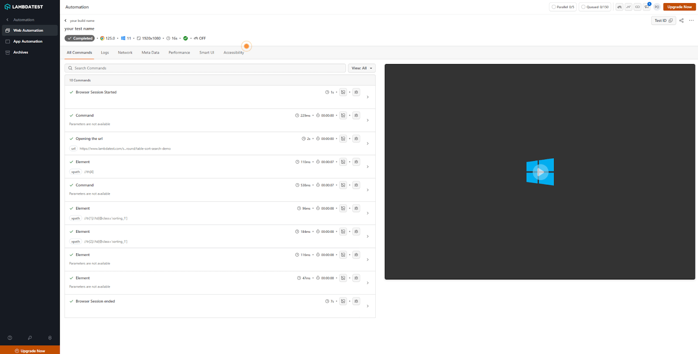Screen dimensions: 698x354
Task: Mark a bug on the 229ms Command row
Action: [x=356, y=116]
